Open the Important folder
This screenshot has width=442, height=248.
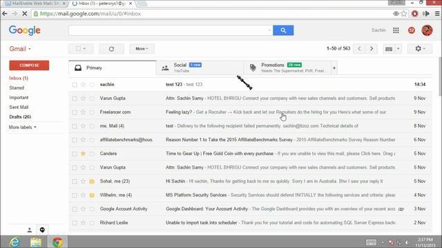coord(19,98)
